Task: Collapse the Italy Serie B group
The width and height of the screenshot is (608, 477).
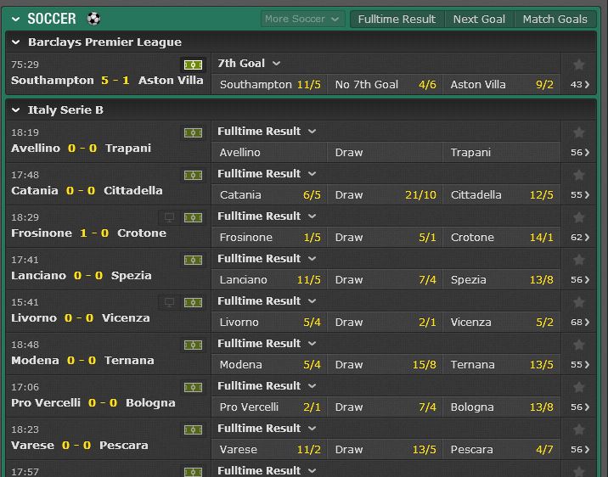Action: coord(16,110)
